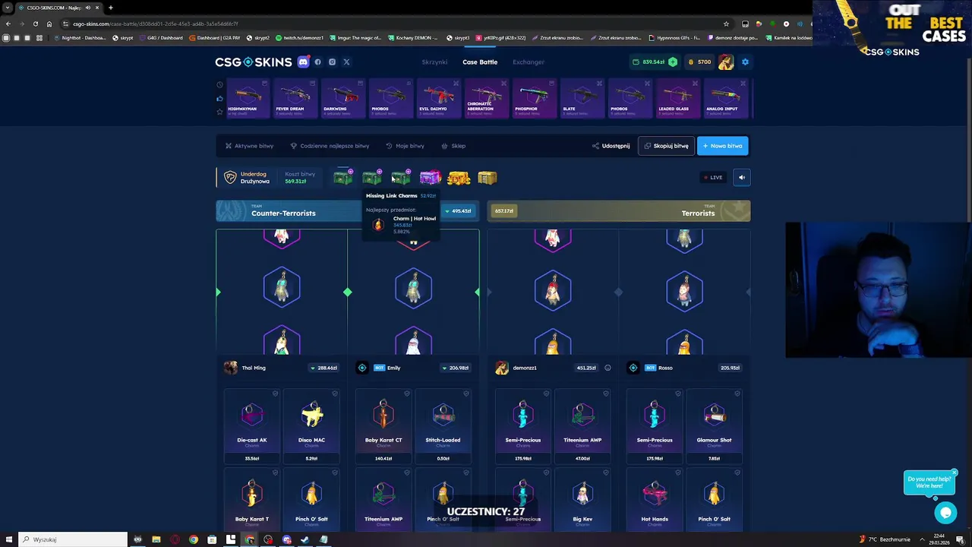Open the Case Battle tab
The image size is (972, 547).
[480, 62]
